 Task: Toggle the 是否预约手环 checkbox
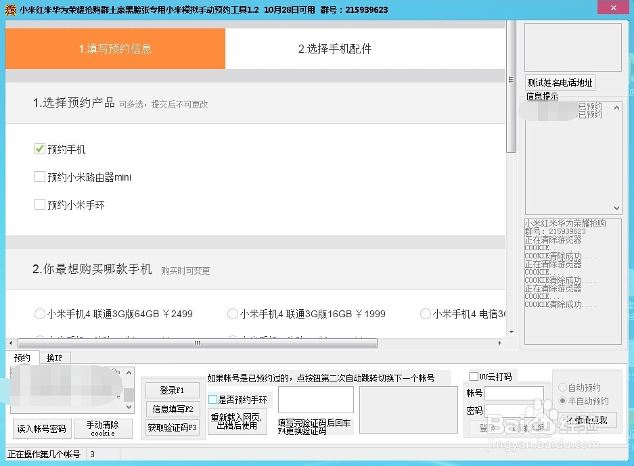212,400
